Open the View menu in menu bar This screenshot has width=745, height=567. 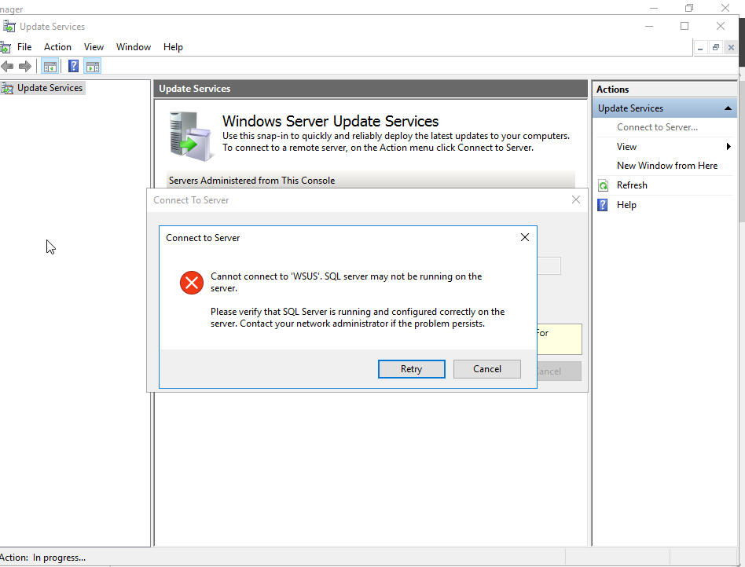[94, 47]
